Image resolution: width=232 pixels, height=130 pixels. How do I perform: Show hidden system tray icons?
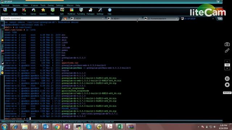coord(198,127)
